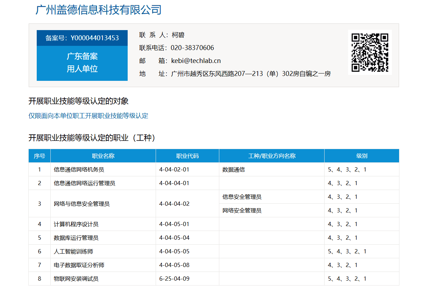Click the 工种/职业方向名称 column header
433x295 pixels.
pos(272,156)
